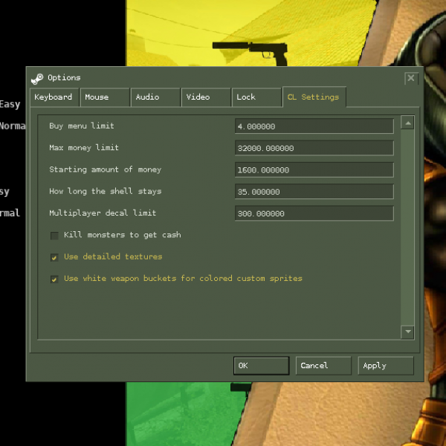Click the vertical scrollbar track
446x446 pixels.
point(407,227)
